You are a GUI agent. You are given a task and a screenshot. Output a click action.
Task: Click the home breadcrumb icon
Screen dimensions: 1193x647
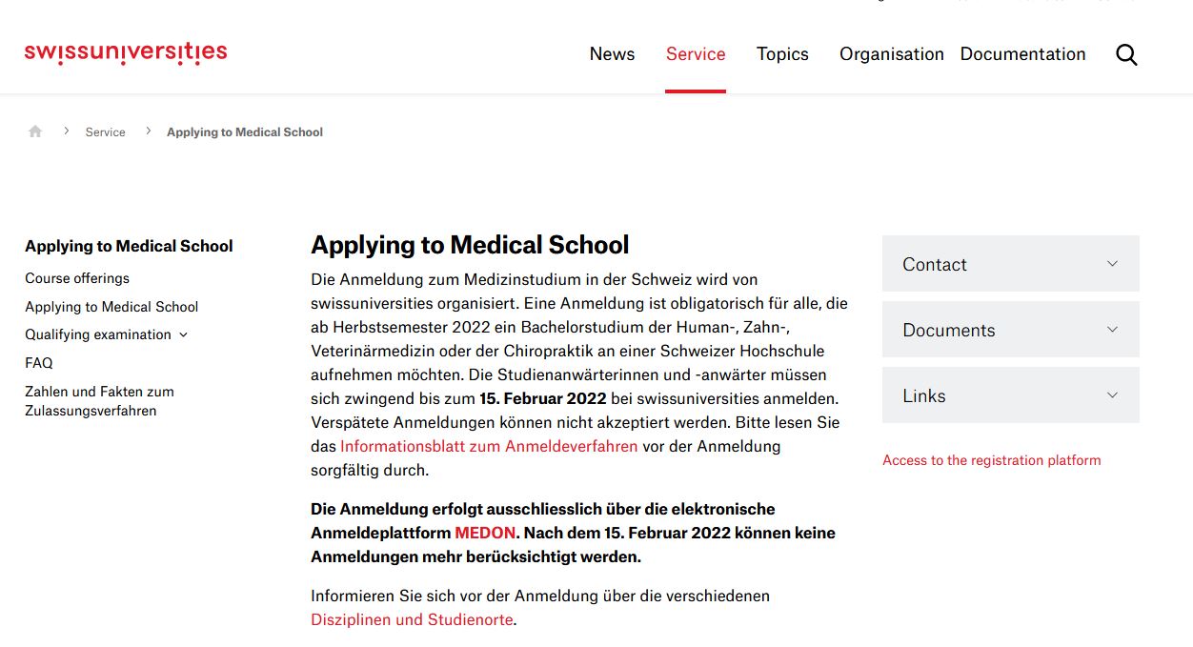35,131
